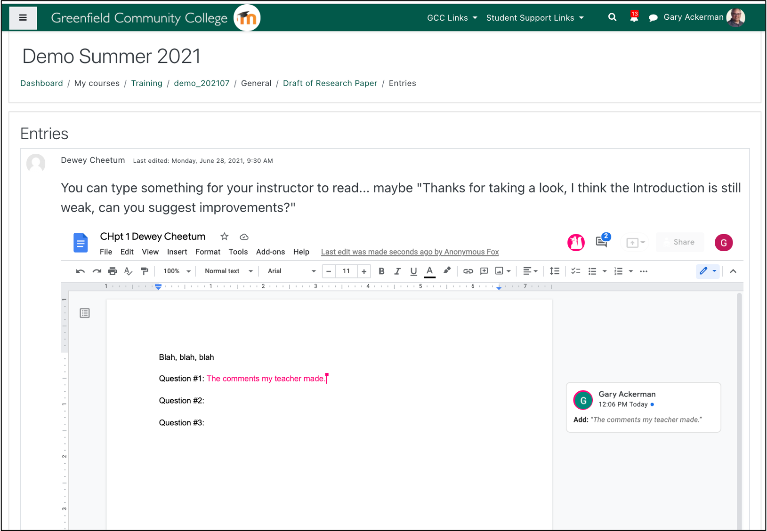The height and width of the screenshot is (531, 767).
Task: Collapse the toolbar with the hide-menus chevron
Action: click(733, 271)
